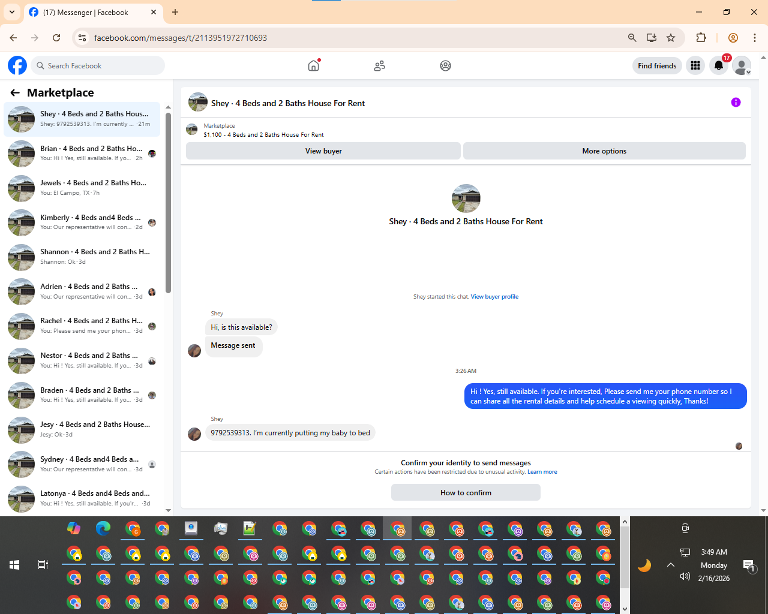The image size is (768, 614).
Task: Click the large listing photo in chat
Action: (466, 198)
